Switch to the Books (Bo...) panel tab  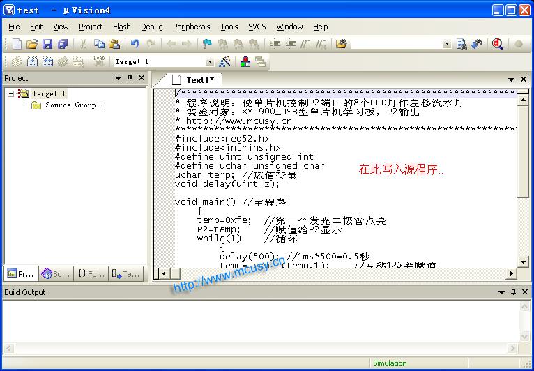(x=56, y=273)
